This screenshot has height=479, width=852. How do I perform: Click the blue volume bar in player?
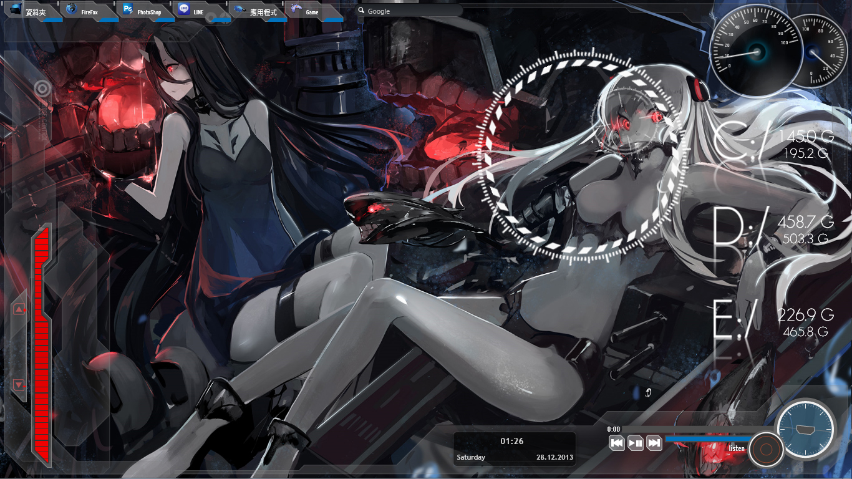(705, 438)
